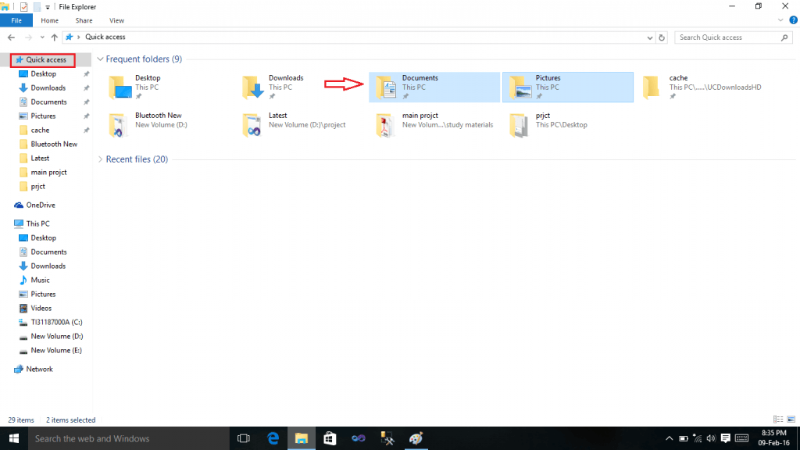Switch to large thumbnails via status bar icon
Screen dimensions: 800x450
tap(789, 420)
